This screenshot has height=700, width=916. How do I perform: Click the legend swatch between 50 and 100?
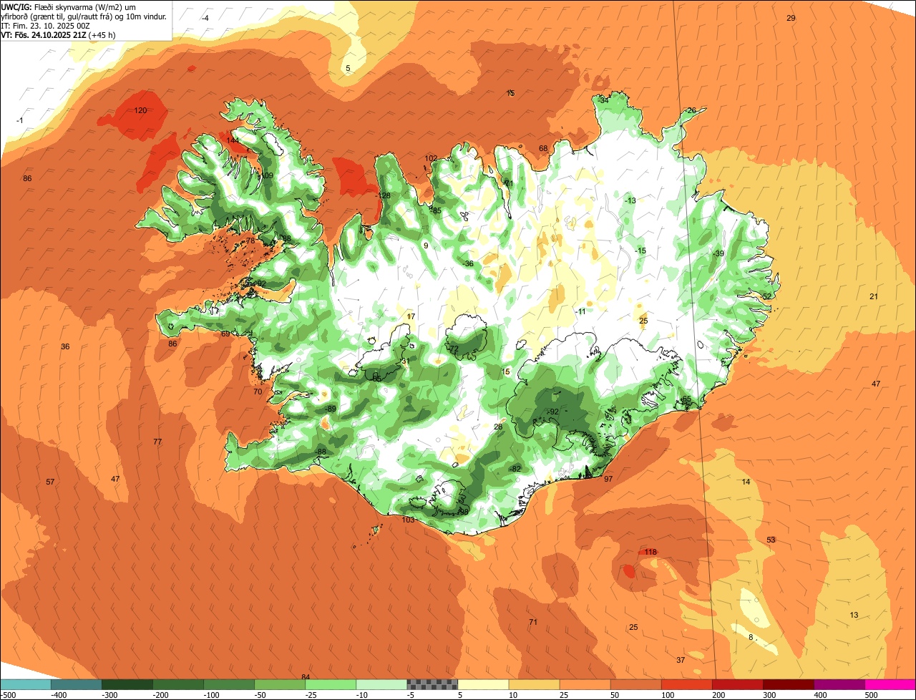coord(635,684)
